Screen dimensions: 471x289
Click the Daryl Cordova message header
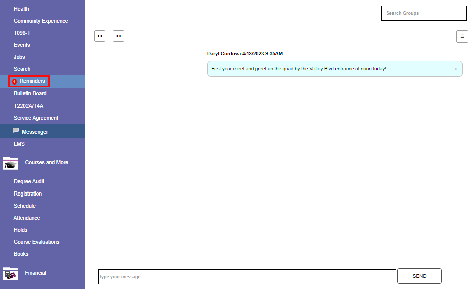coord(245,54)
